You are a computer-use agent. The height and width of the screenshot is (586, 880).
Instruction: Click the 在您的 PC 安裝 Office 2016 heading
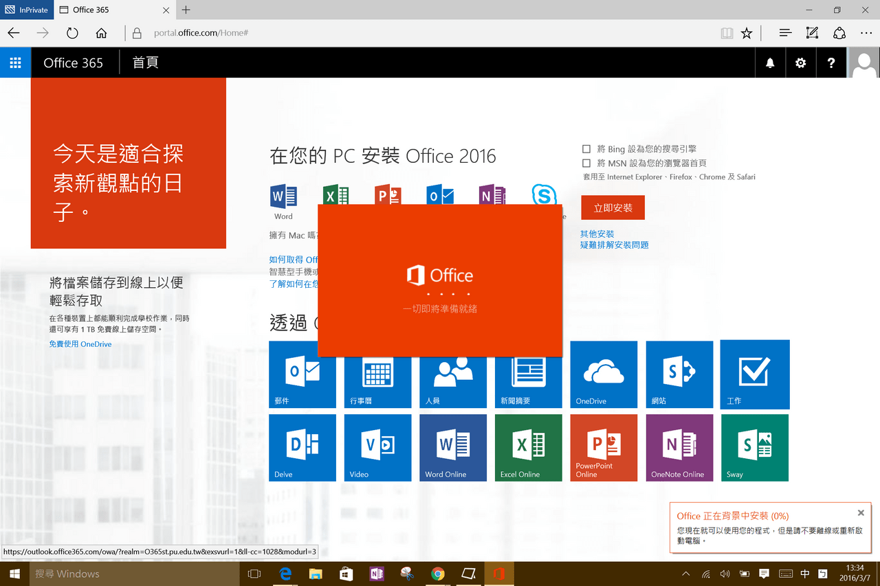(383, 156)
